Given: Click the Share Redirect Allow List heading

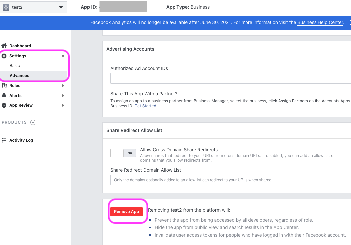Looking at the screenshot, I should click(x=134, y=130).
